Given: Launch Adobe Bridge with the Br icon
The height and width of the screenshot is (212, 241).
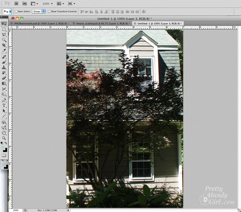Looking at the screenshot, I should (x=16, y=3).
